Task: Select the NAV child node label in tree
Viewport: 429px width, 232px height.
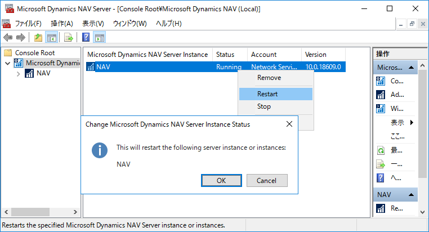Action: [x=43, y=73]
